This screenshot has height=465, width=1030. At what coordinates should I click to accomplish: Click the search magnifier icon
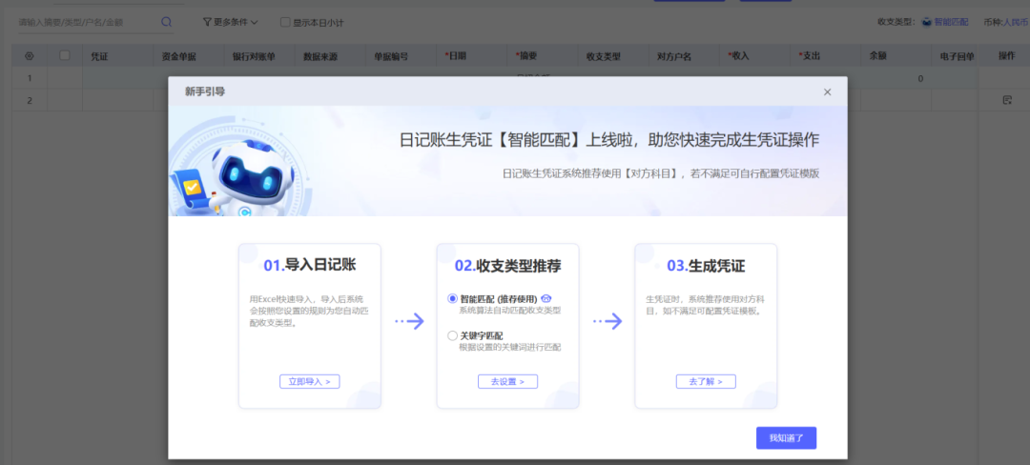167,22
